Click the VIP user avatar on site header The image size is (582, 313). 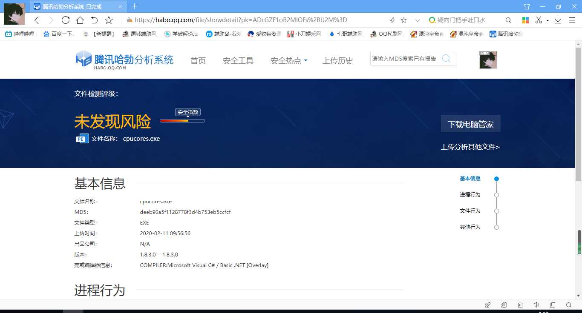click(x=488, y=60)
